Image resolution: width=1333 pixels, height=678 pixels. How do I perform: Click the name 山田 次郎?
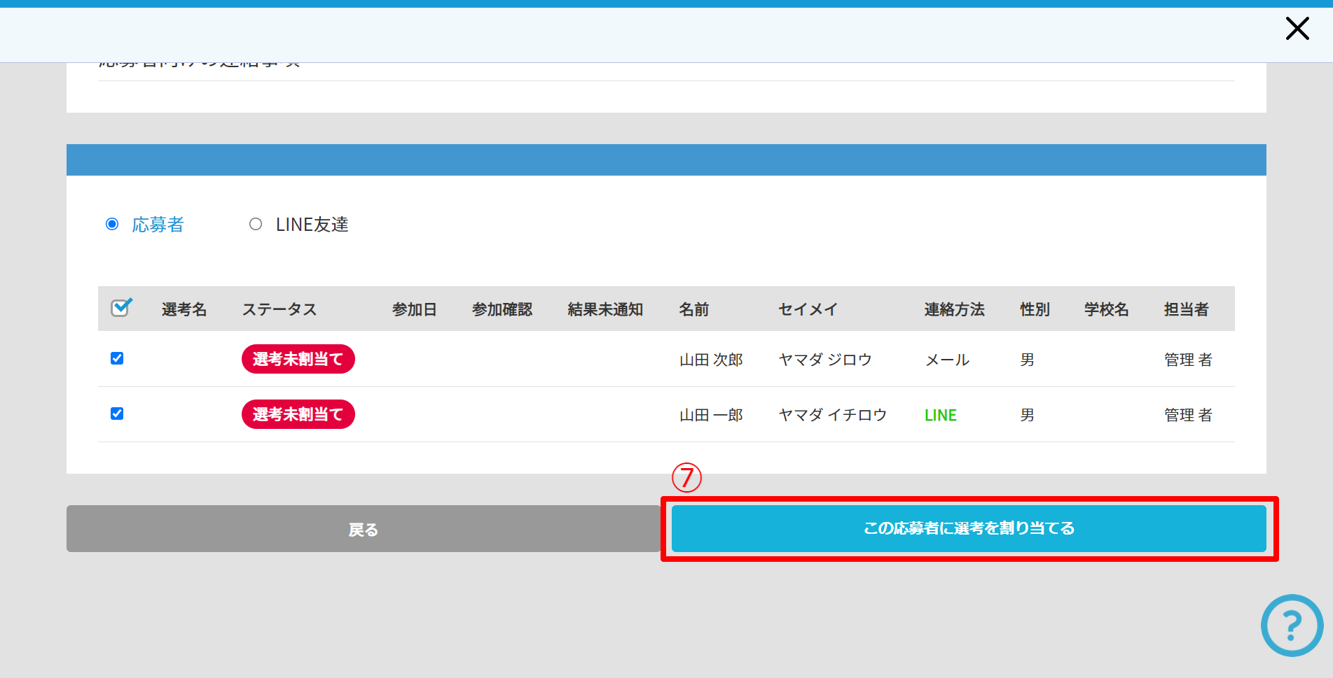710,360
